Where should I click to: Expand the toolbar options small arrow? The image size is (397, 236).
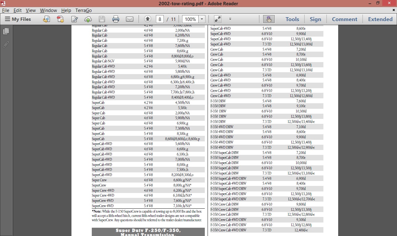[x=230, y=19]
